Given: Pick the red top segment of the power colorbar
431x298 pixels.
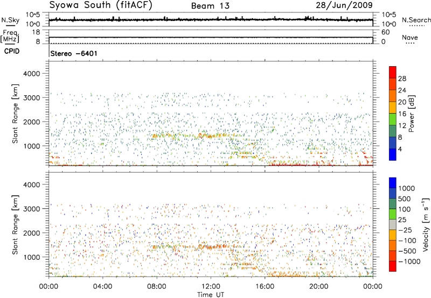Looking at the screenshot, I should click(393, 73).
